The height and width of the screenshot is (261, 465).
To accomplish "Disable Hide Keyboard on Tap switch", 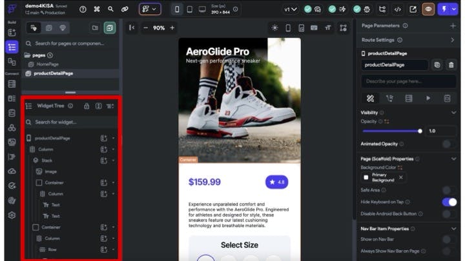I will coord(449,202).
